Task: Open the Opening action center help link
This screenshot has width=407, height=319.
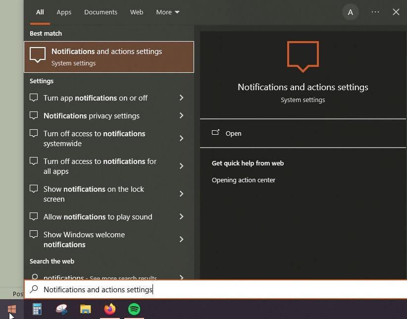Action: coord(243,180)
